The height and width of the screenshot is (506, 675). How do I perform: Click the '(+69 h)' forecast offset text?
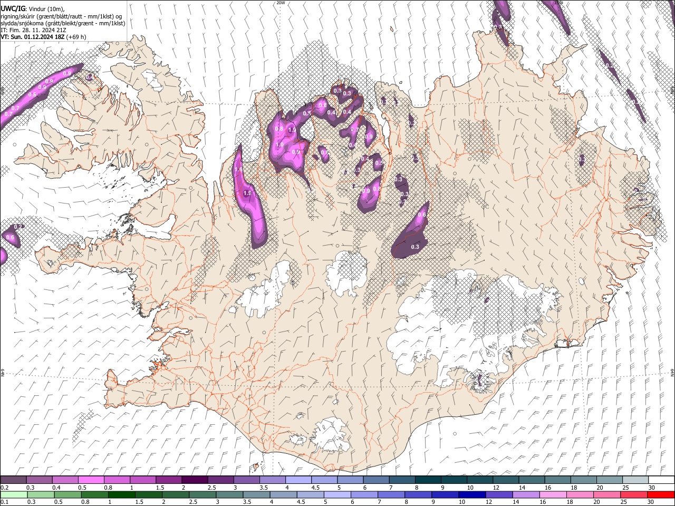point(77,37)
